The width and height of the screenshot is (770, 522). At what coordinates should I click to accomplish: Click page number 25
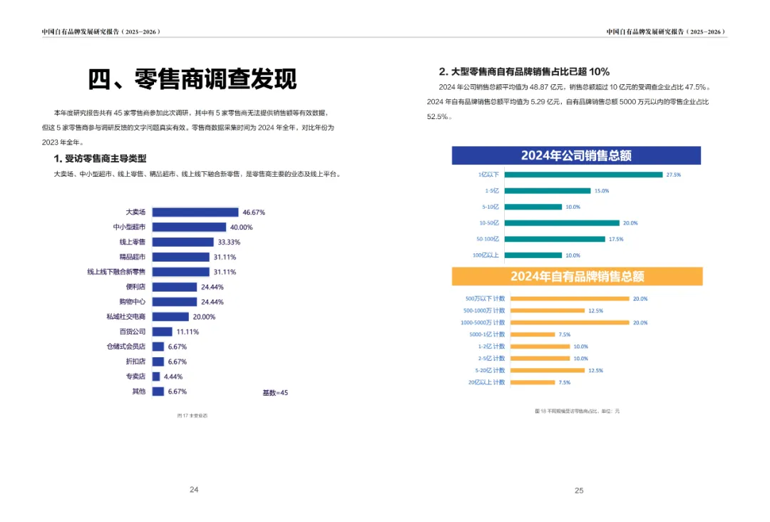[x=579, y=491]
